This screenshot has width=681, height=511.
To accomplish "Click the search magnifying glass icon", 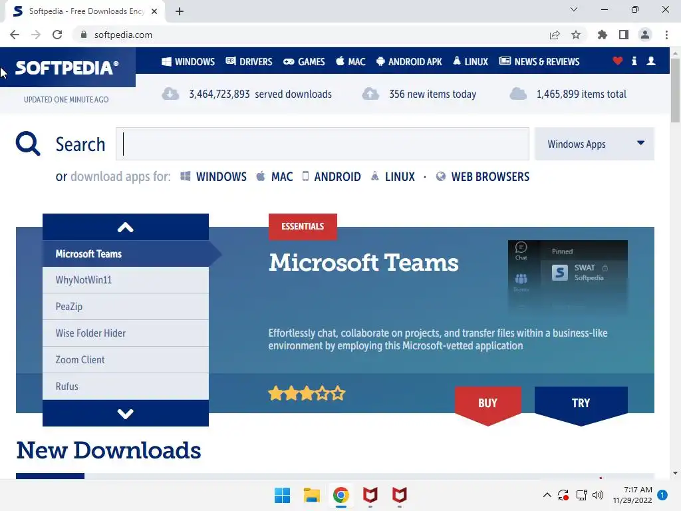I will point(28,144).
